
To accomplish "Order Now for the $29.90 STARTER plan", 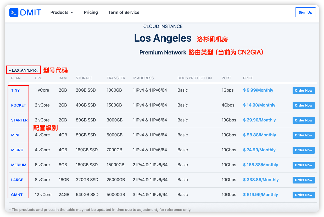I will tap(304, 120).
